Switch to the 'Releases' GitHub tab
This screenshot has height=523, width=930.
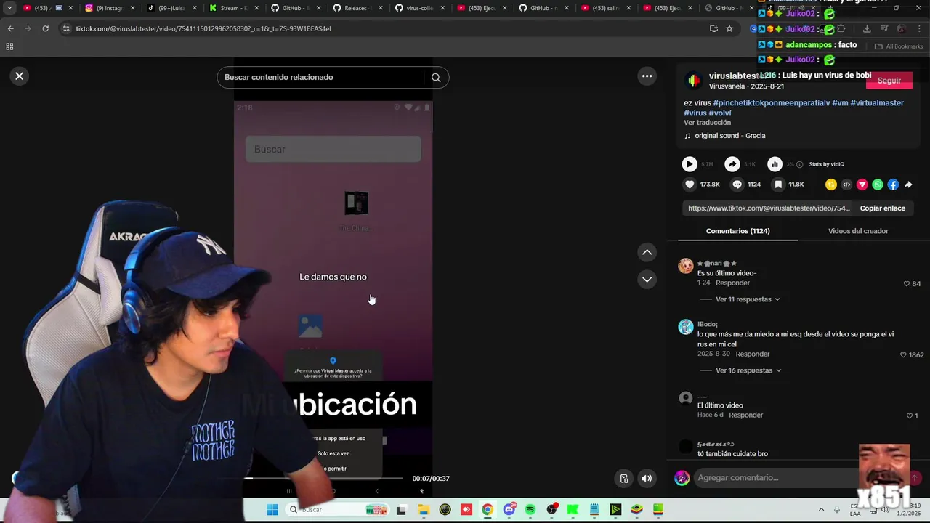coord(357,8)
